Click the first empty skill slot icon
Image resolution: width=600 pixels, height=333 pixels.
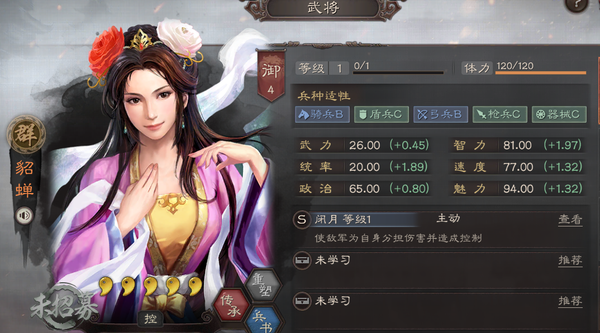point(302,260)
